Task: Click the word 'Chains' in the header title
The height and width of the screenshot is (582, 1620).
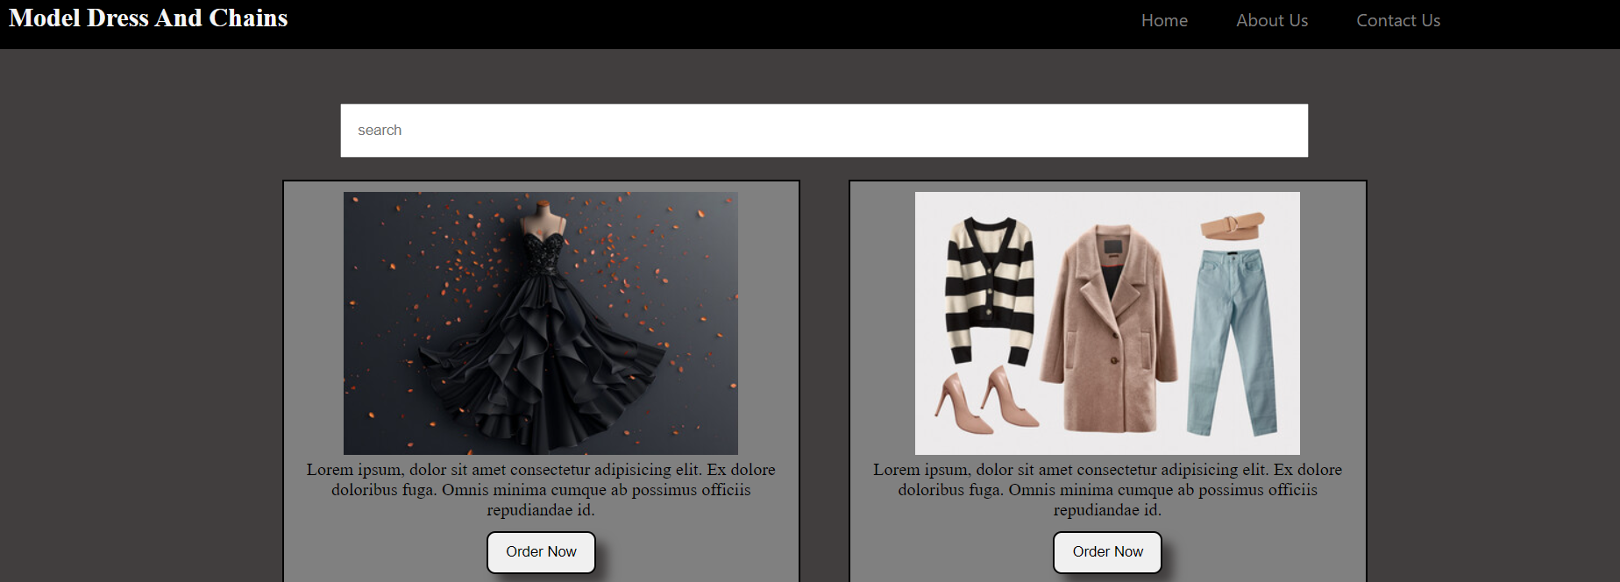Action: (248, 18)
